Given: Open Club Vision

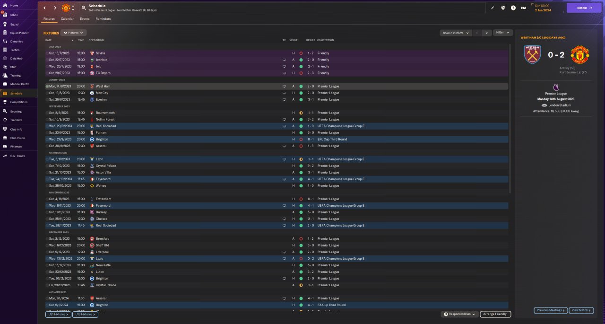Looking at the screenshot, I should pyautogui.click(x=17, y=138).
